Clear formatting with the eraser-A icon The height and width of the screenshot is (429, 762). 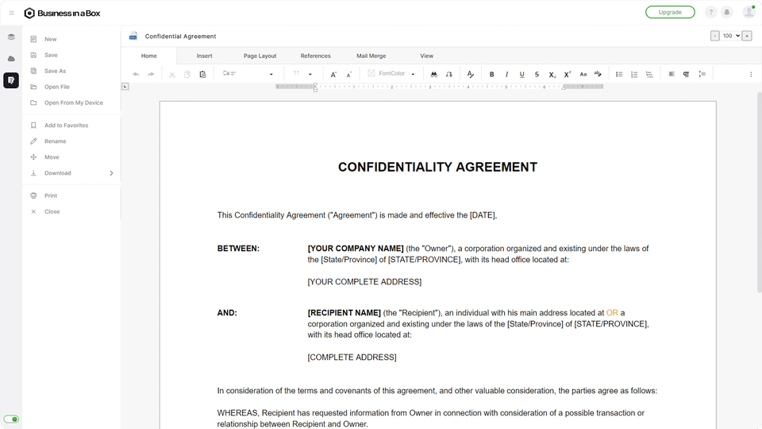(x=471, y=75)
